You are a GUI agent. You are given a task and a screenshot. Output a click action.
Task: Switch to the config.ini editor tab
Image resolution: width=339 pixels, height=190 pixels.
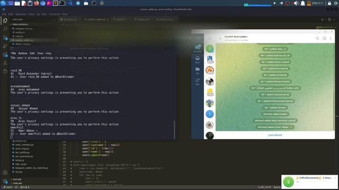pyautogui.click(x=120, y=20)
